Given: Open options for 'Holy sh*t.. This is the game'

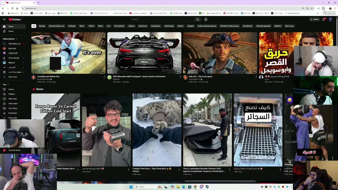Looking at the screenshot, I should [256, 77].
